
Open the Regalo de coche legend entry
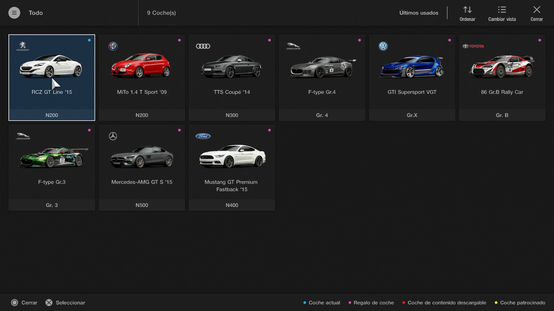[x=373, y=303]
